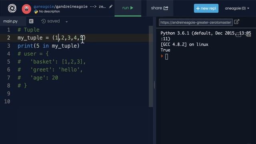This screenshot has height=144, width=256.
Task: Click the console expand icon
Action: point(238,35)
